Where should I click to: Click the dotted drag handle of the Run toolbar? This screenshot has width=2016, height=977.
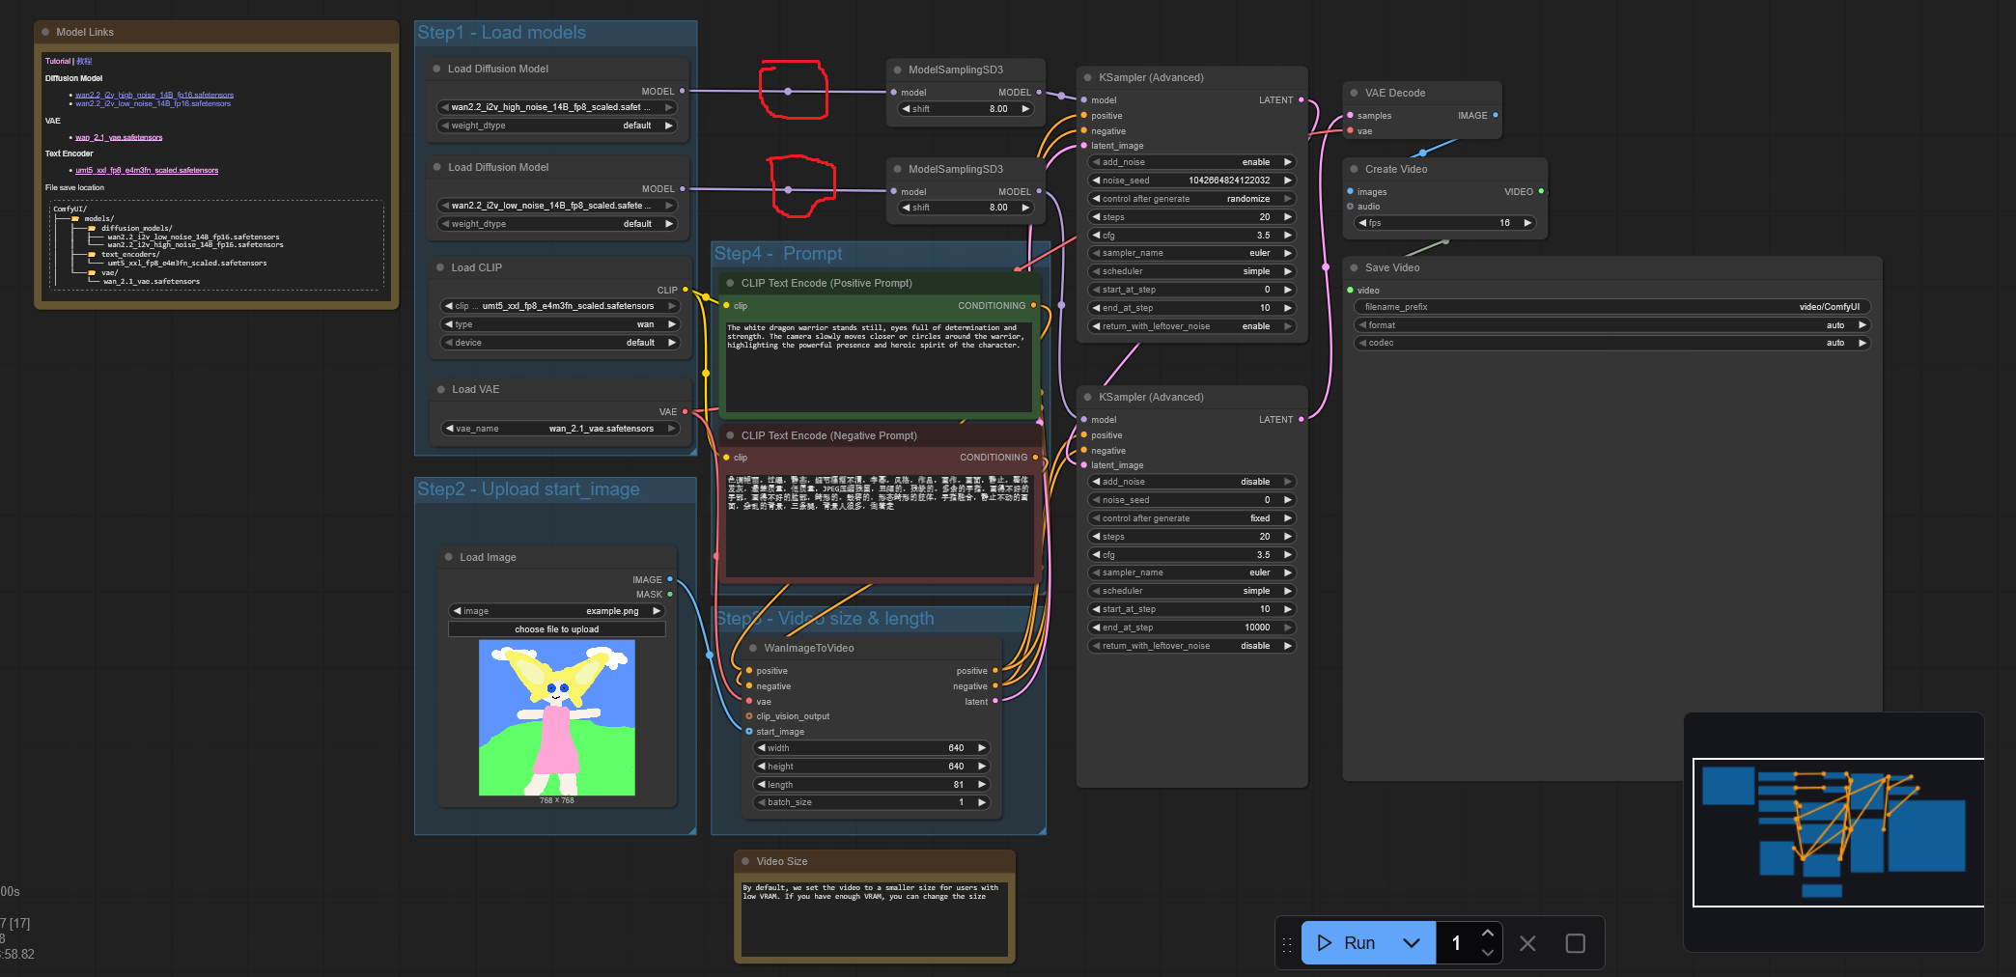click(x=1287, y=944)
